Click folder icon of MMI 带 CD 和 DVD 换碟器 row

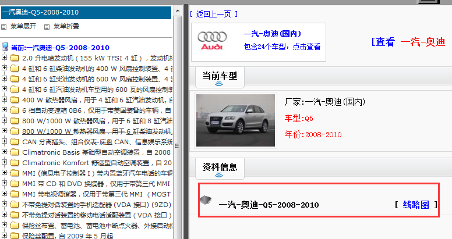pyautogui.click(x=15, y=183)
